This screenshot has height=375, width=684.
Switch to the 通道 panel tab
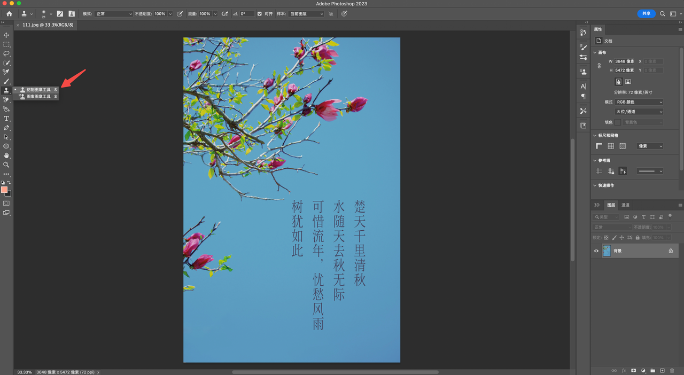click(x=625, y=205)
